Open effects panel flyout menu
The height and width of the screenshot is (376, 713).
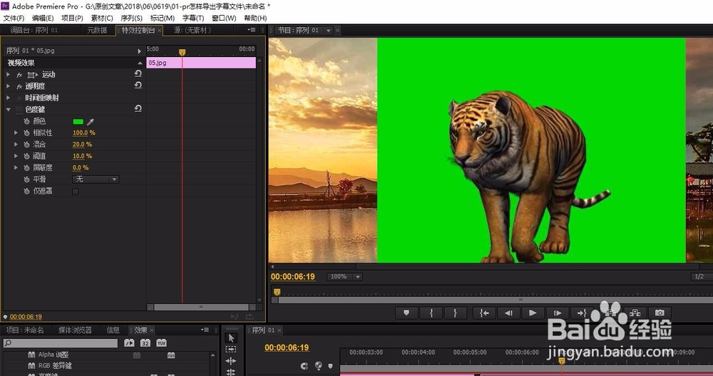(205, 330)
